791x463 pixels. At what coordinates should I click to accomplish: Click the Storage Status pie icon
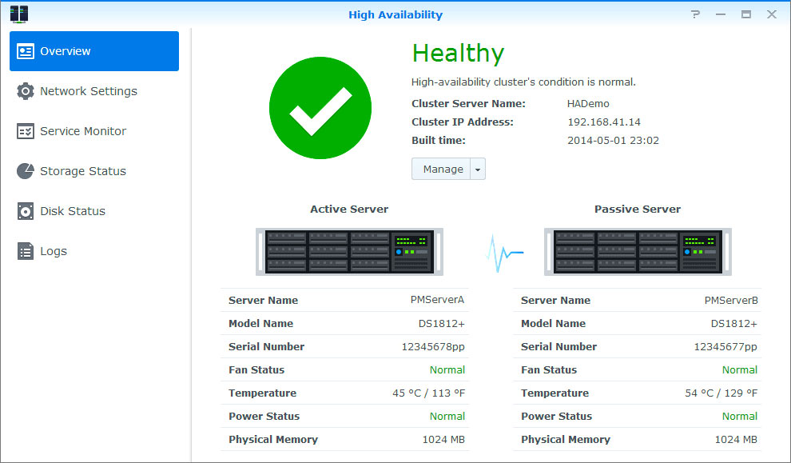[26, 171]
